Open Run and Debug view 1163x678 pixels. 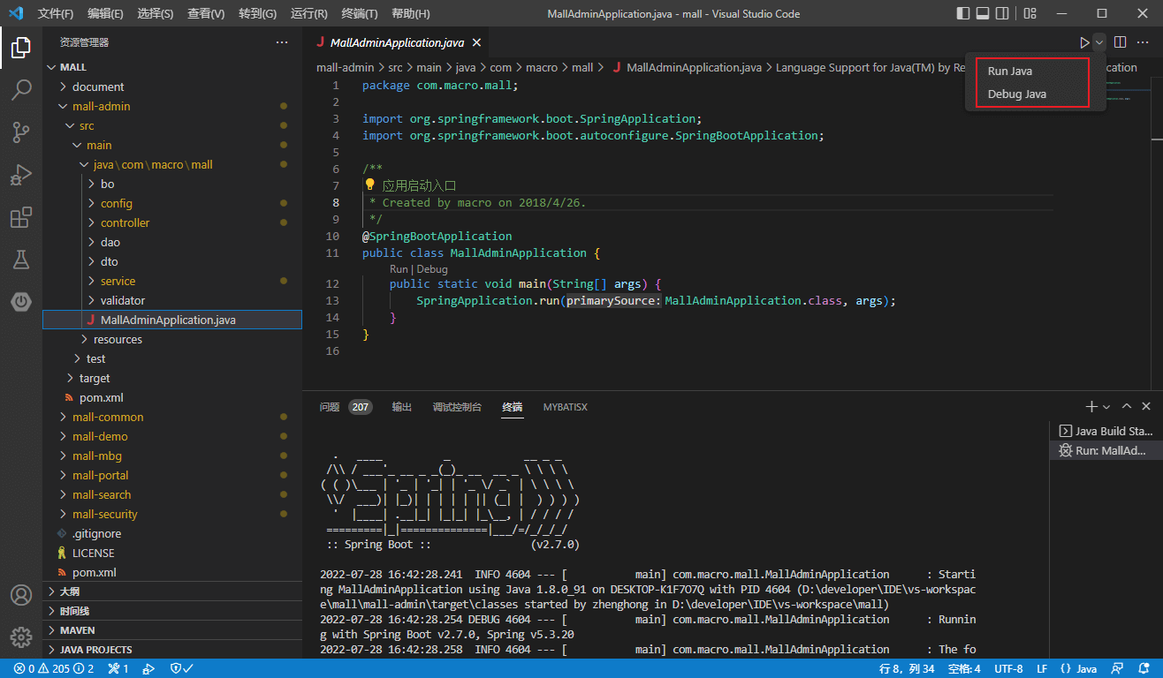click(21, 174)
